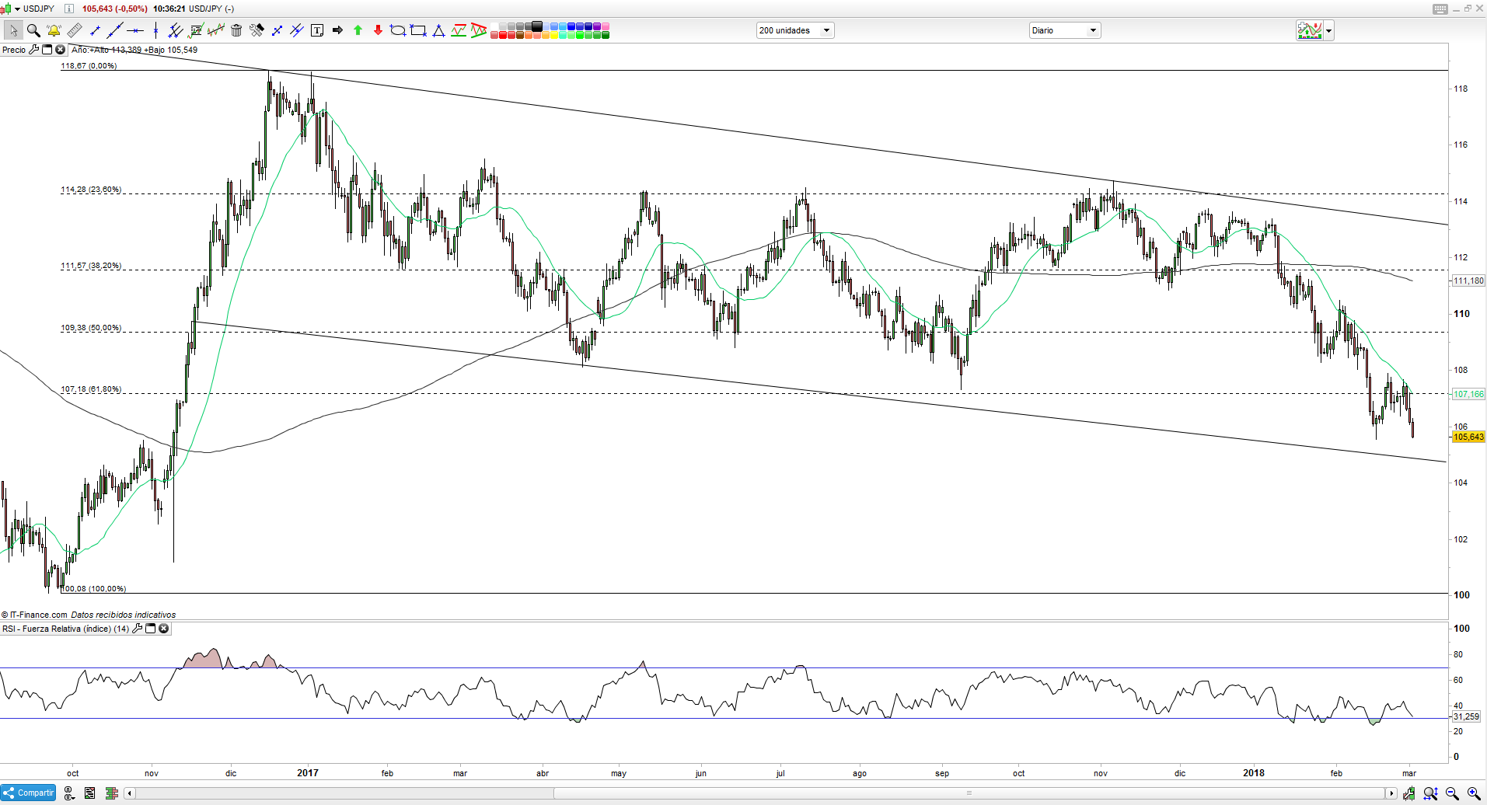Select the ruler measurement tool
This screenshot has height=805, width=1487.
75,30
